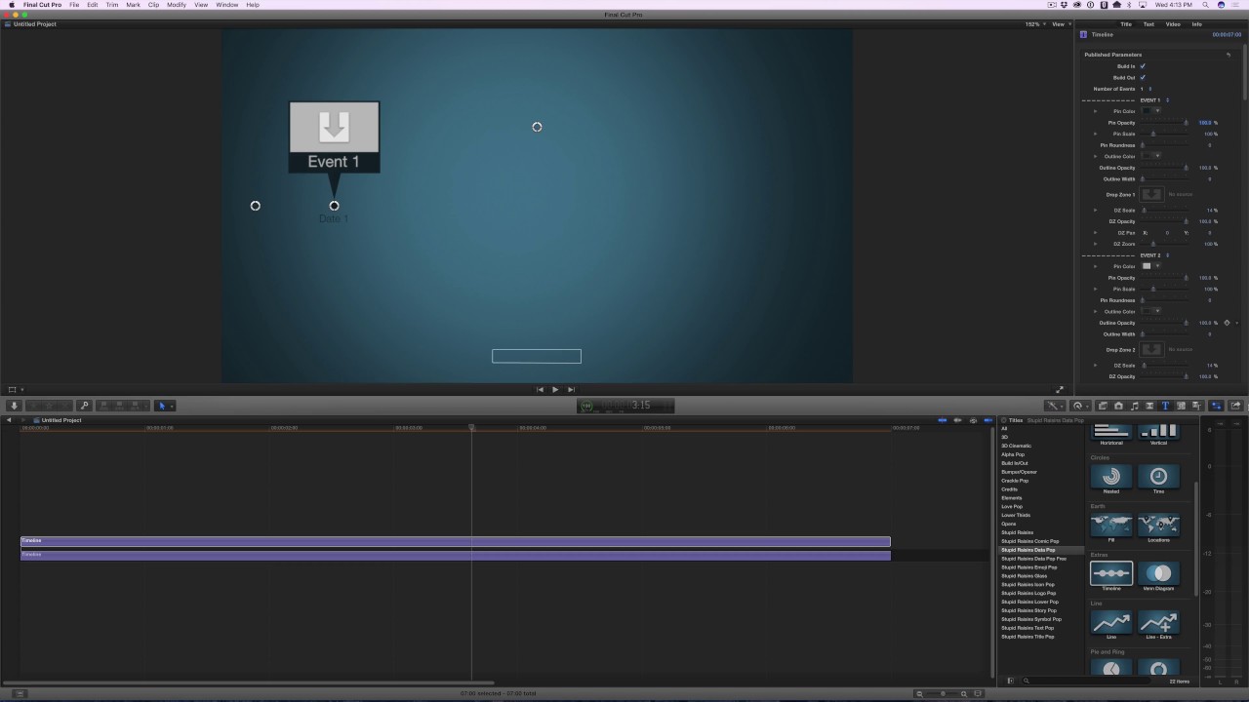Open the View options dropdown in viewer

point(1060,24)
